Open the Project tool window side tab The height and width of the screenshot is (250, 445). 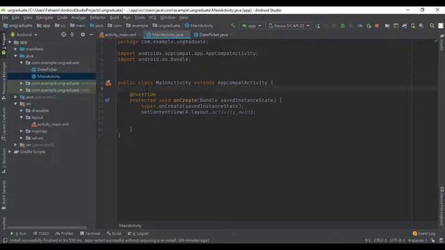tap(3, 44)
